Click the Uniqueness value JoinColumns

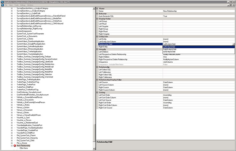click(168, 62)
